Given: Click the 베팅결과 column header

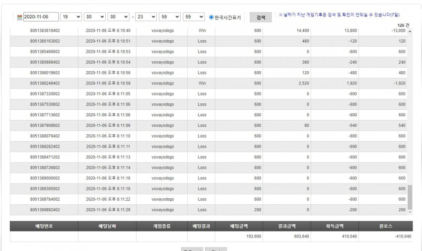Looking at the screenshot, I should click(201, 226).
